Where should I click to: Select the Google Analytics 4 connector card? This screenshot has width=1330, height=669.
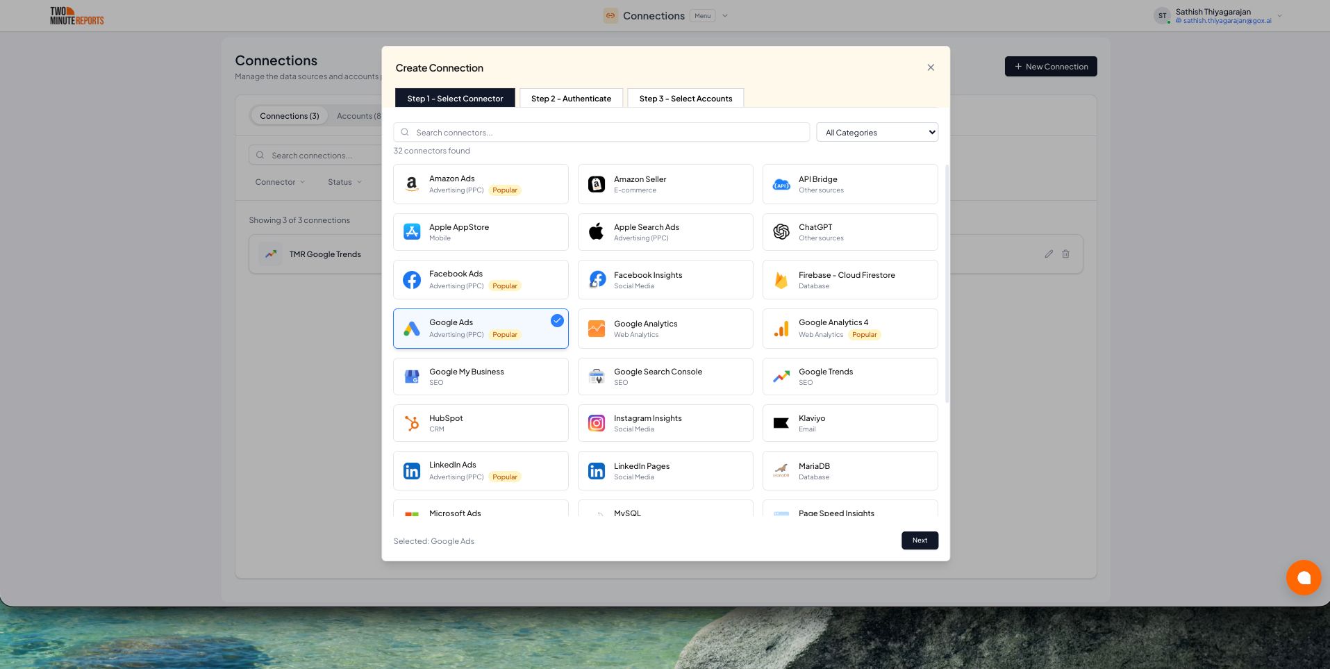849,329
